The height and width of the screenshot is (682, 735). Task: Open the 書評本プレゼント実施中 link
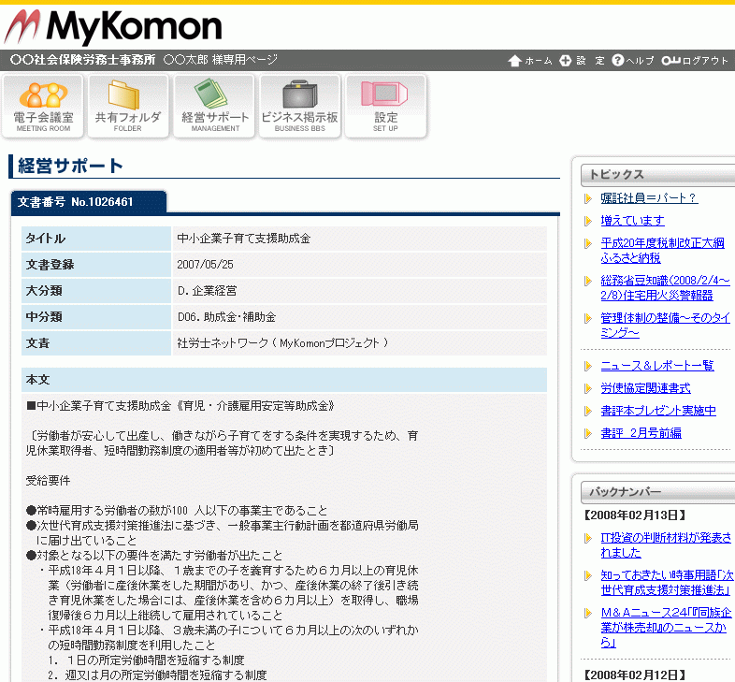tap(658, 411)
